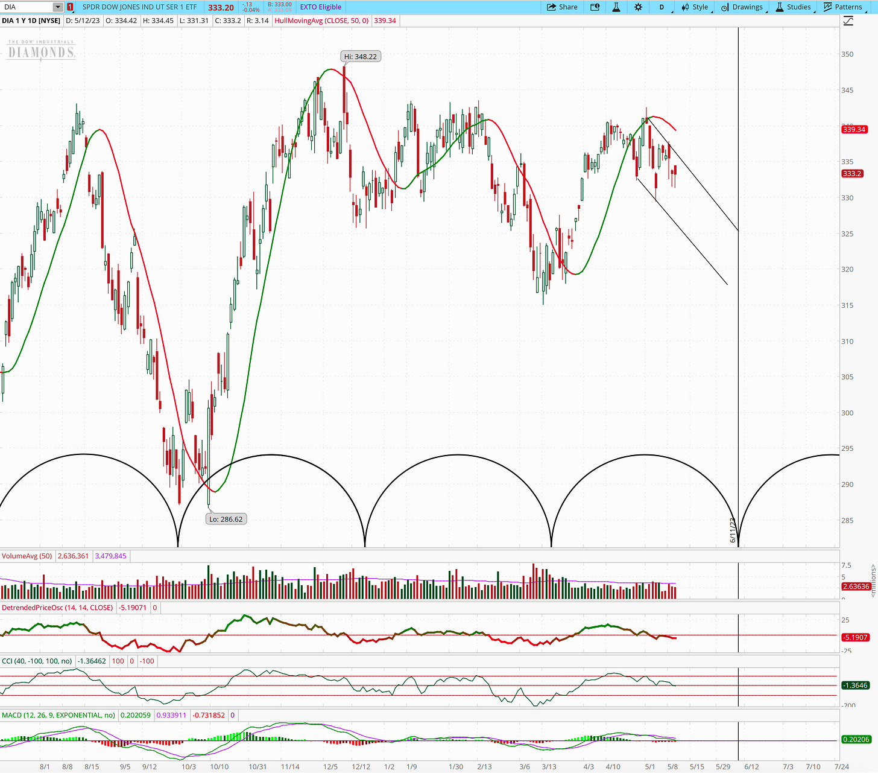This screenshot has height=773, width=878.
Task: Click the 10/10 date on time axis
Action: click(x=219, y=766)
